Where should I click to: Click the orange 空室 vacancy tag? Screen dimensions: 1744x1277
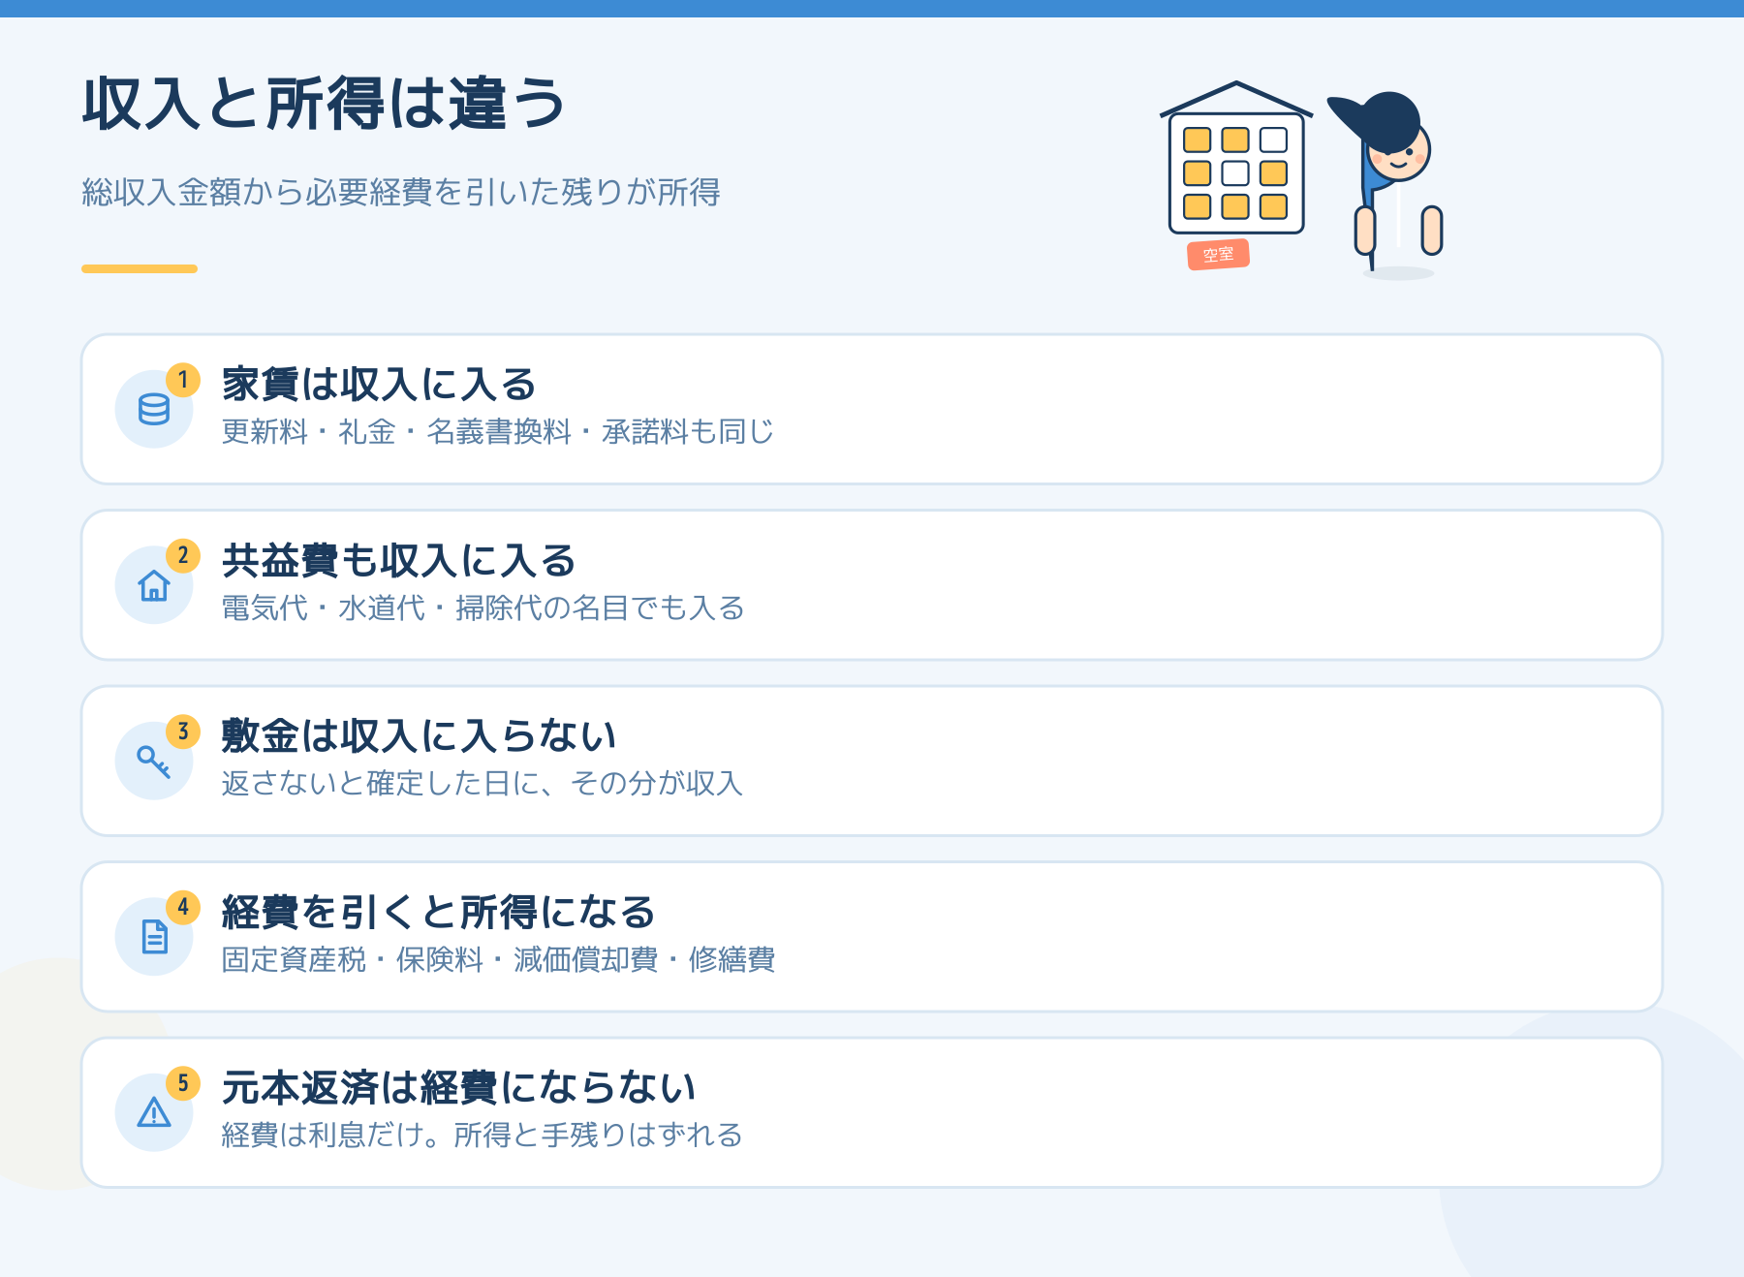click(1218, 255)
